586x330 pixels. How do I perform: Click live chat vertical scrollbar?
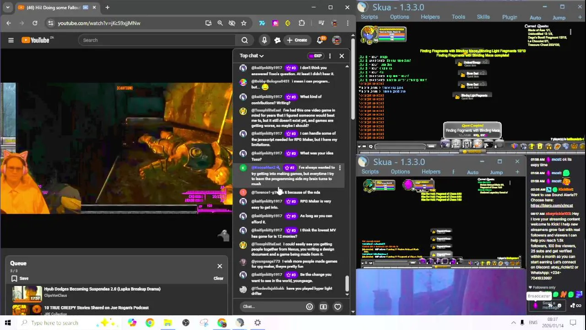pos(347,284)
